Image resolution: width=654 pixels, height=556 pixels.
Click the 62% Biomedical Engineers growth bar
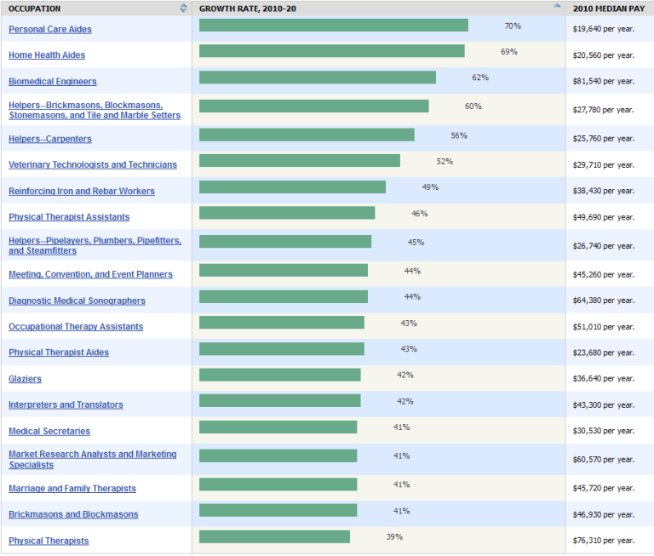(x=317, y=77)
